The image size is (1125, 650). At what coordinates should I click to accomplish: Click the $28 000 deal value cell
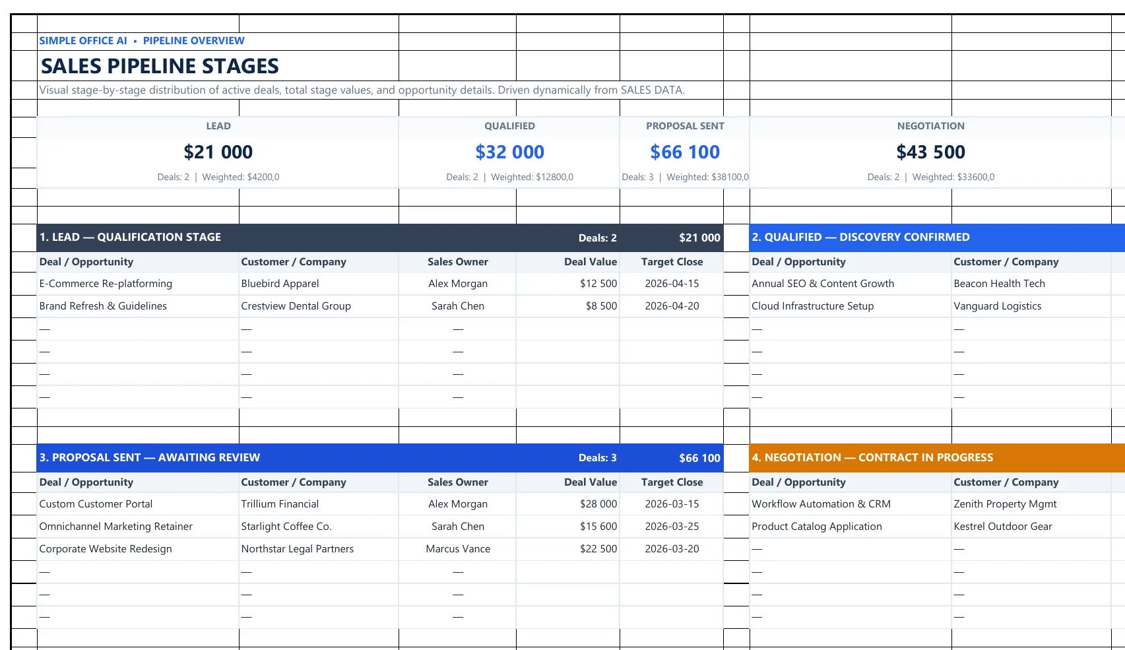click(x=568, y=504)
